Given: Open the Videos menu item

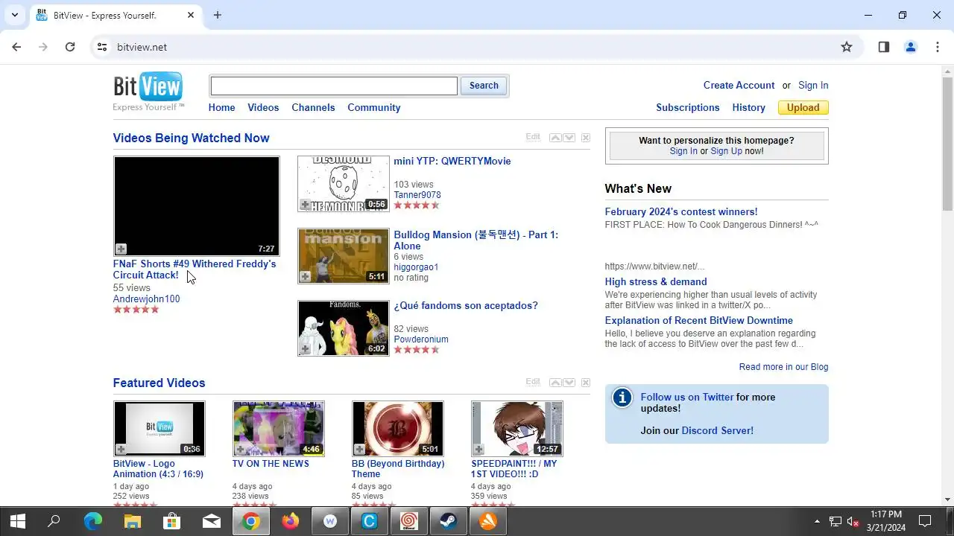Looking at the screenshot, I should point(263,108).
